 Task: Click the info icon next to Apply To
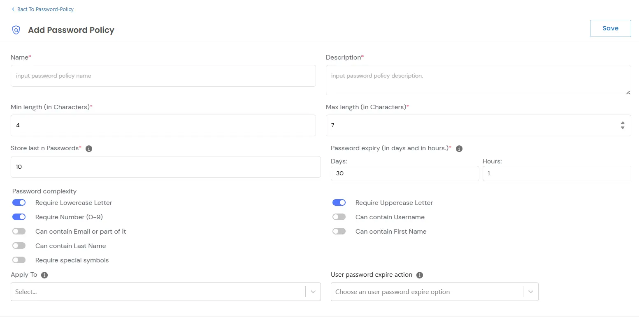pos(44,275)
